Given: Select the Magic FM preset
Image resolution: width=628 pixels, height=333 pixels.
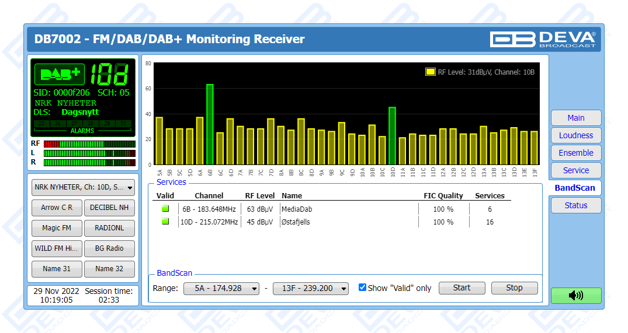Looking at the screenshot, I should 57,228.
